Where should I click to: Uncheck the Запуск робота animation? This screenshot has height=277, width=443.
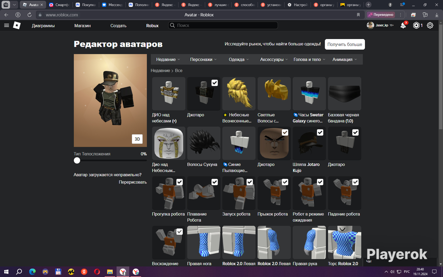[250, 182]
